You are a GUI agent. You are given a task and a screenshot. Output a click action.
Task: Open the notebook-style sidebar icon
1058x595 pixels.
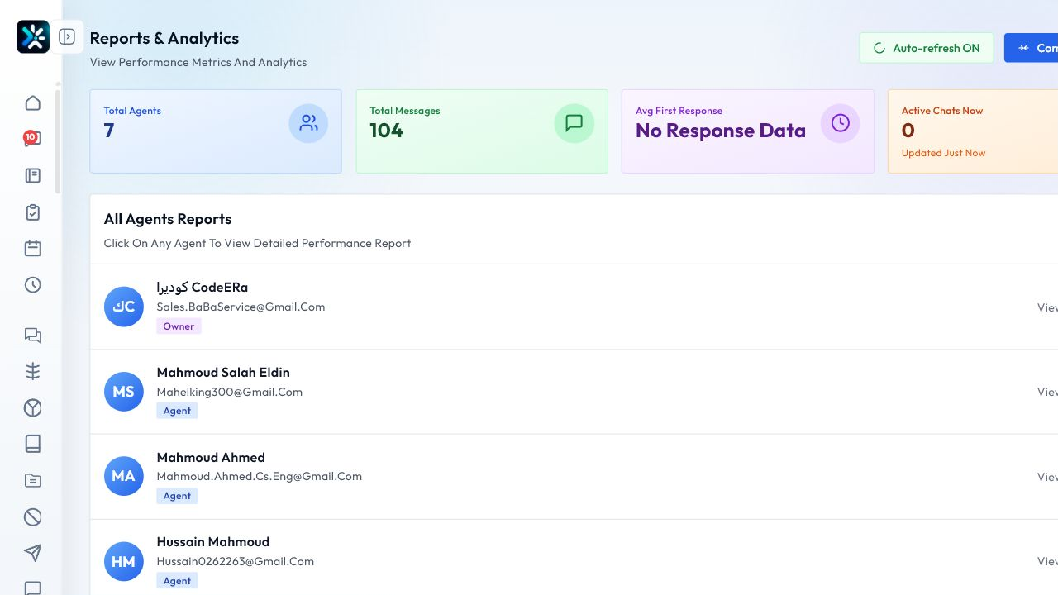point(32,175)
